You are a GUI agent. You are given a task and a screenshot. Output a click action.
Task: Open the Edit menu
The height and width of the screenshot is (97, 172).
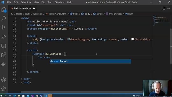[16, 2]
